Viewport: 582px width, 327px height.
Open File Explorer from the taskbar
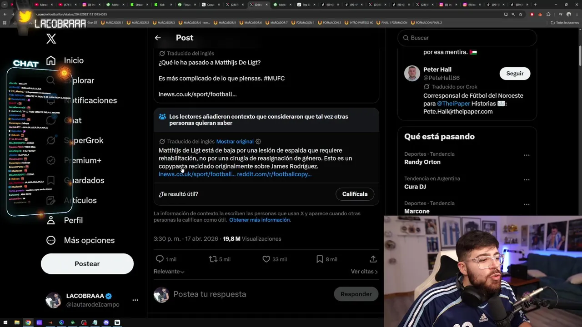point(17,322)
